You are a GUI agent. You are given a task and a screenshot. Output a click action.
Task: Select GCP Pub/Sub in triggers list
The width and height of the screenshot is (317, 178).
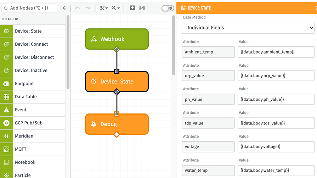(28, 123)
